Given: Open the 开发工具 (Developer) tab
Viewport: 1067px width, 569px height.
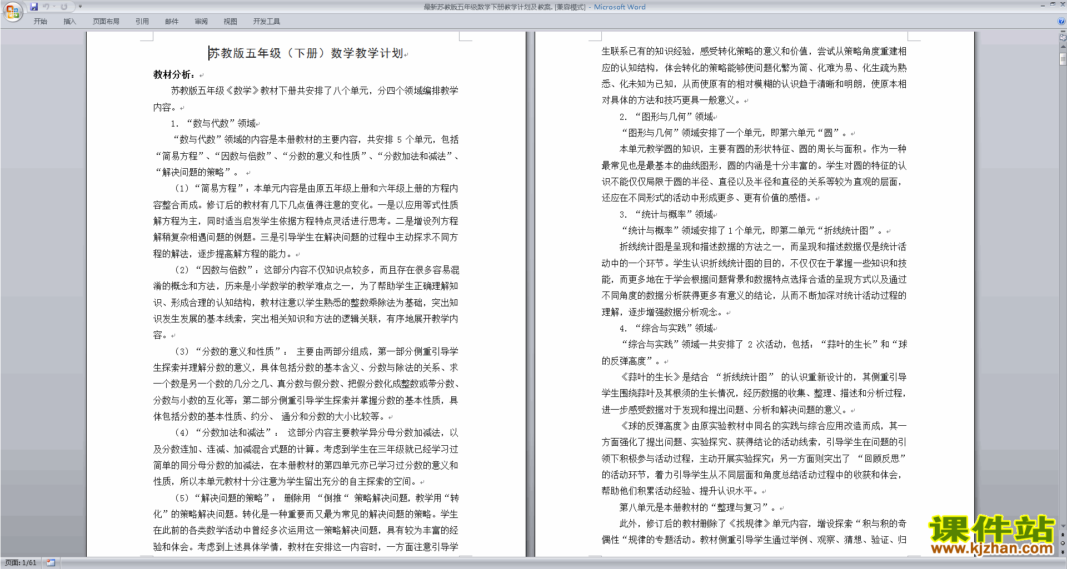Looking at the screenshot, I should click(x=267, y=22).
